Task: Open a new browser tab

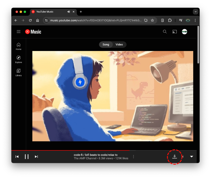Action: (x=81, y=12)
